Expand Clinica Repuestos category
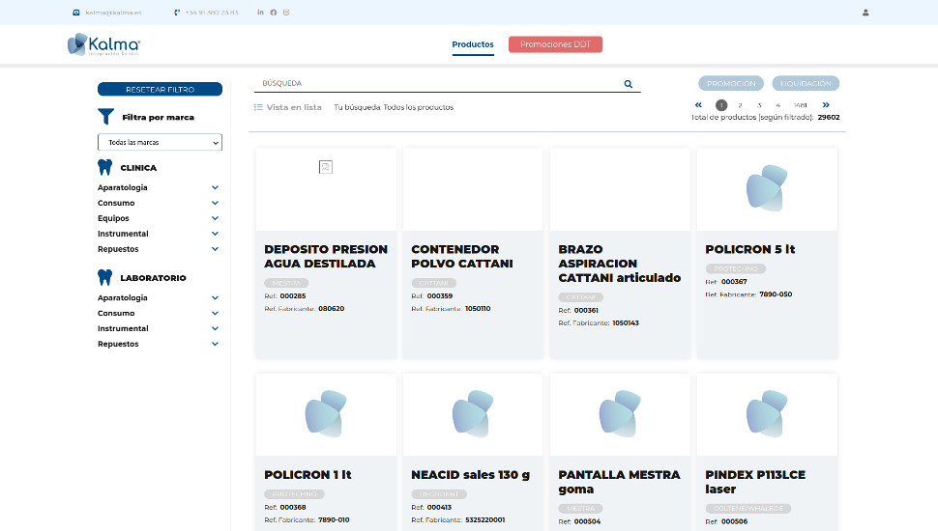The image size is (938, 531). [x=159, y=249]
